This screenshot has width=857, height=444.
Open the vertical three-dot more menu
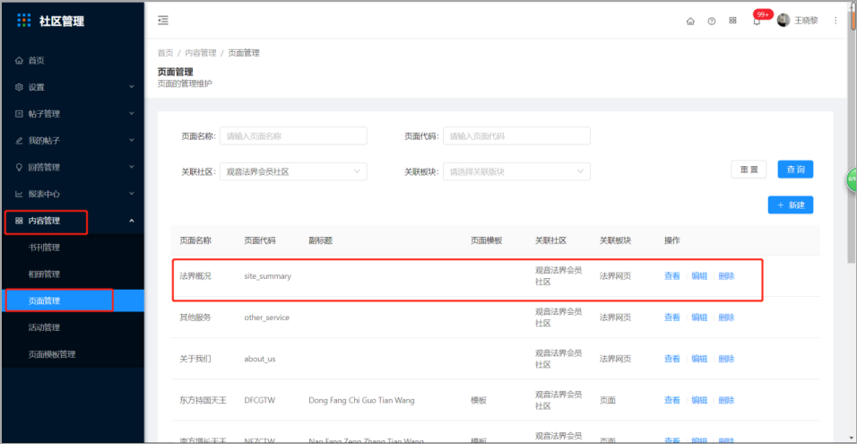click(835, 21)
